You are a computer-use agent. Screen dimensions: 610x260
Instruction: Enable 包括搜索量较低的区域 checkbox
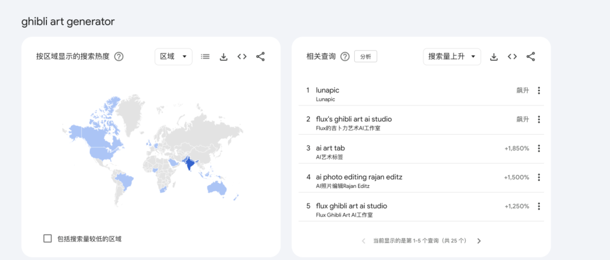tap(47, 239)
